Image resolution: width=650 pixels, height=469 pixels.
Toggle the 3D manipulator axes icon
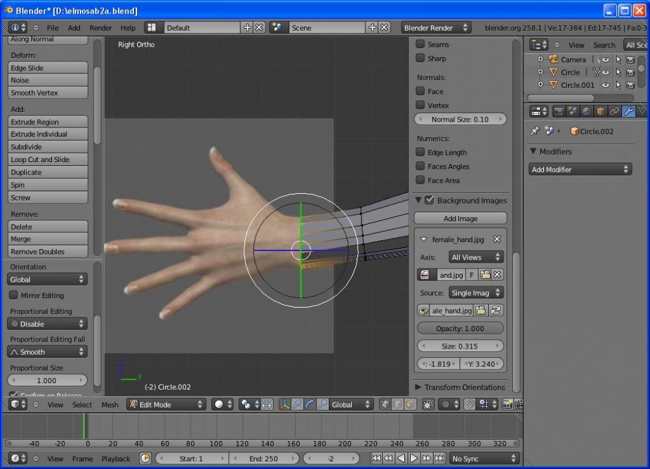285,405
